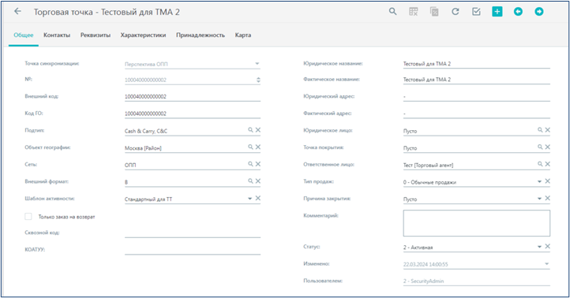Click the refresh icon in the top toolbar
The height and width of the screenshot is (298, 570).
(455, 12)
